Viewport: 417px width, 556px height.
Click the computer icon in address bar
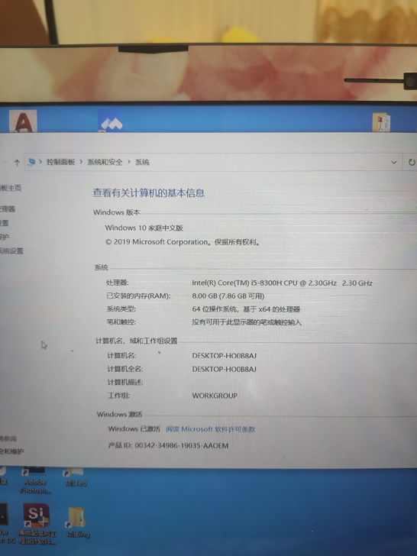[31, 162]
